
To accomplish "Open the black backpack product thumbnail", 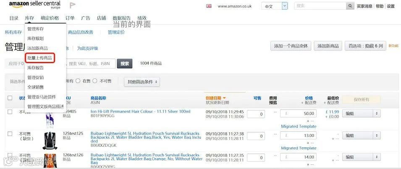I will point(50,141).
